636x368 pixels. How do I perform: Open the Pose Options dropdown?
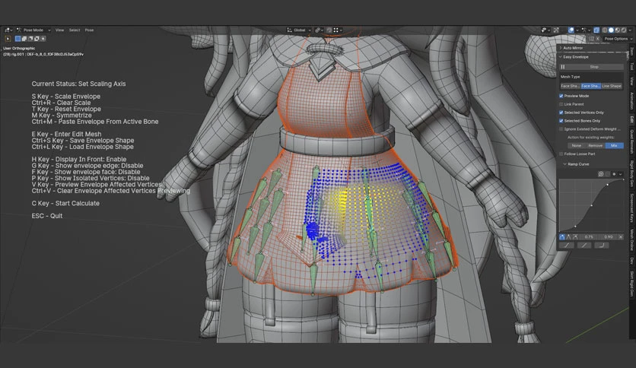click(618, 39)
